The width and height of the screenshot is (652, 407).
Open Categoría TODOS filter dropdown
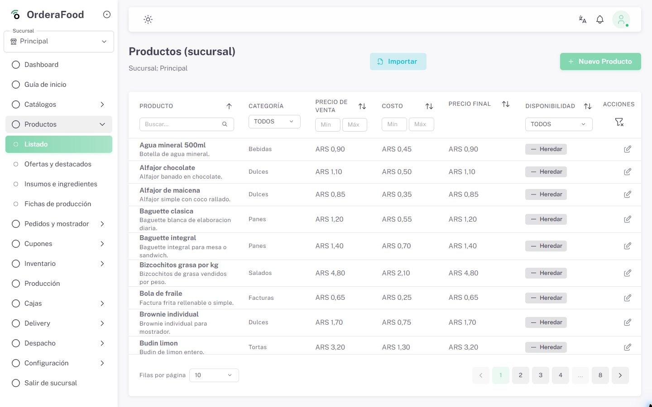[x=274, y=122]
